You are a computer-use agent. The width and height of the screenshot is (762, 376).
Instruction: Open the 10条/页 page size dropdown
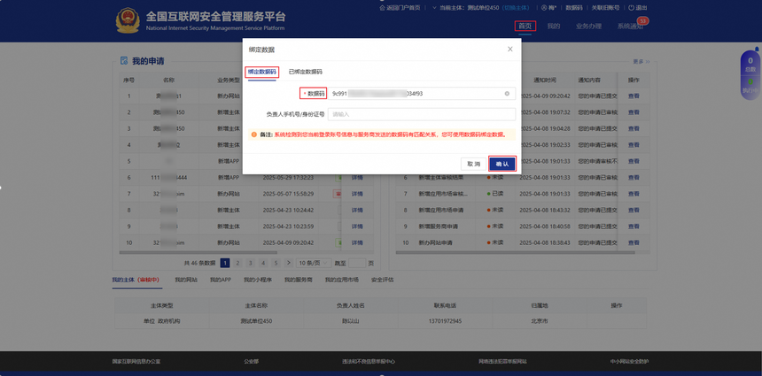[310, 263]
